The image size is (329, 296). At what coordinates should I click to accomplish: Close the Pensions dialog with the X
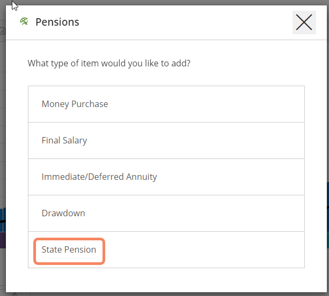[304, 22]
